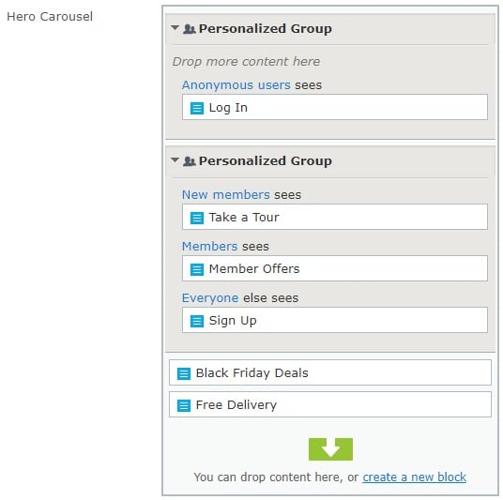Open the New members visitor group link
Image resolution: width=503 pixels, height=500 pixels.
click(226, 195)
